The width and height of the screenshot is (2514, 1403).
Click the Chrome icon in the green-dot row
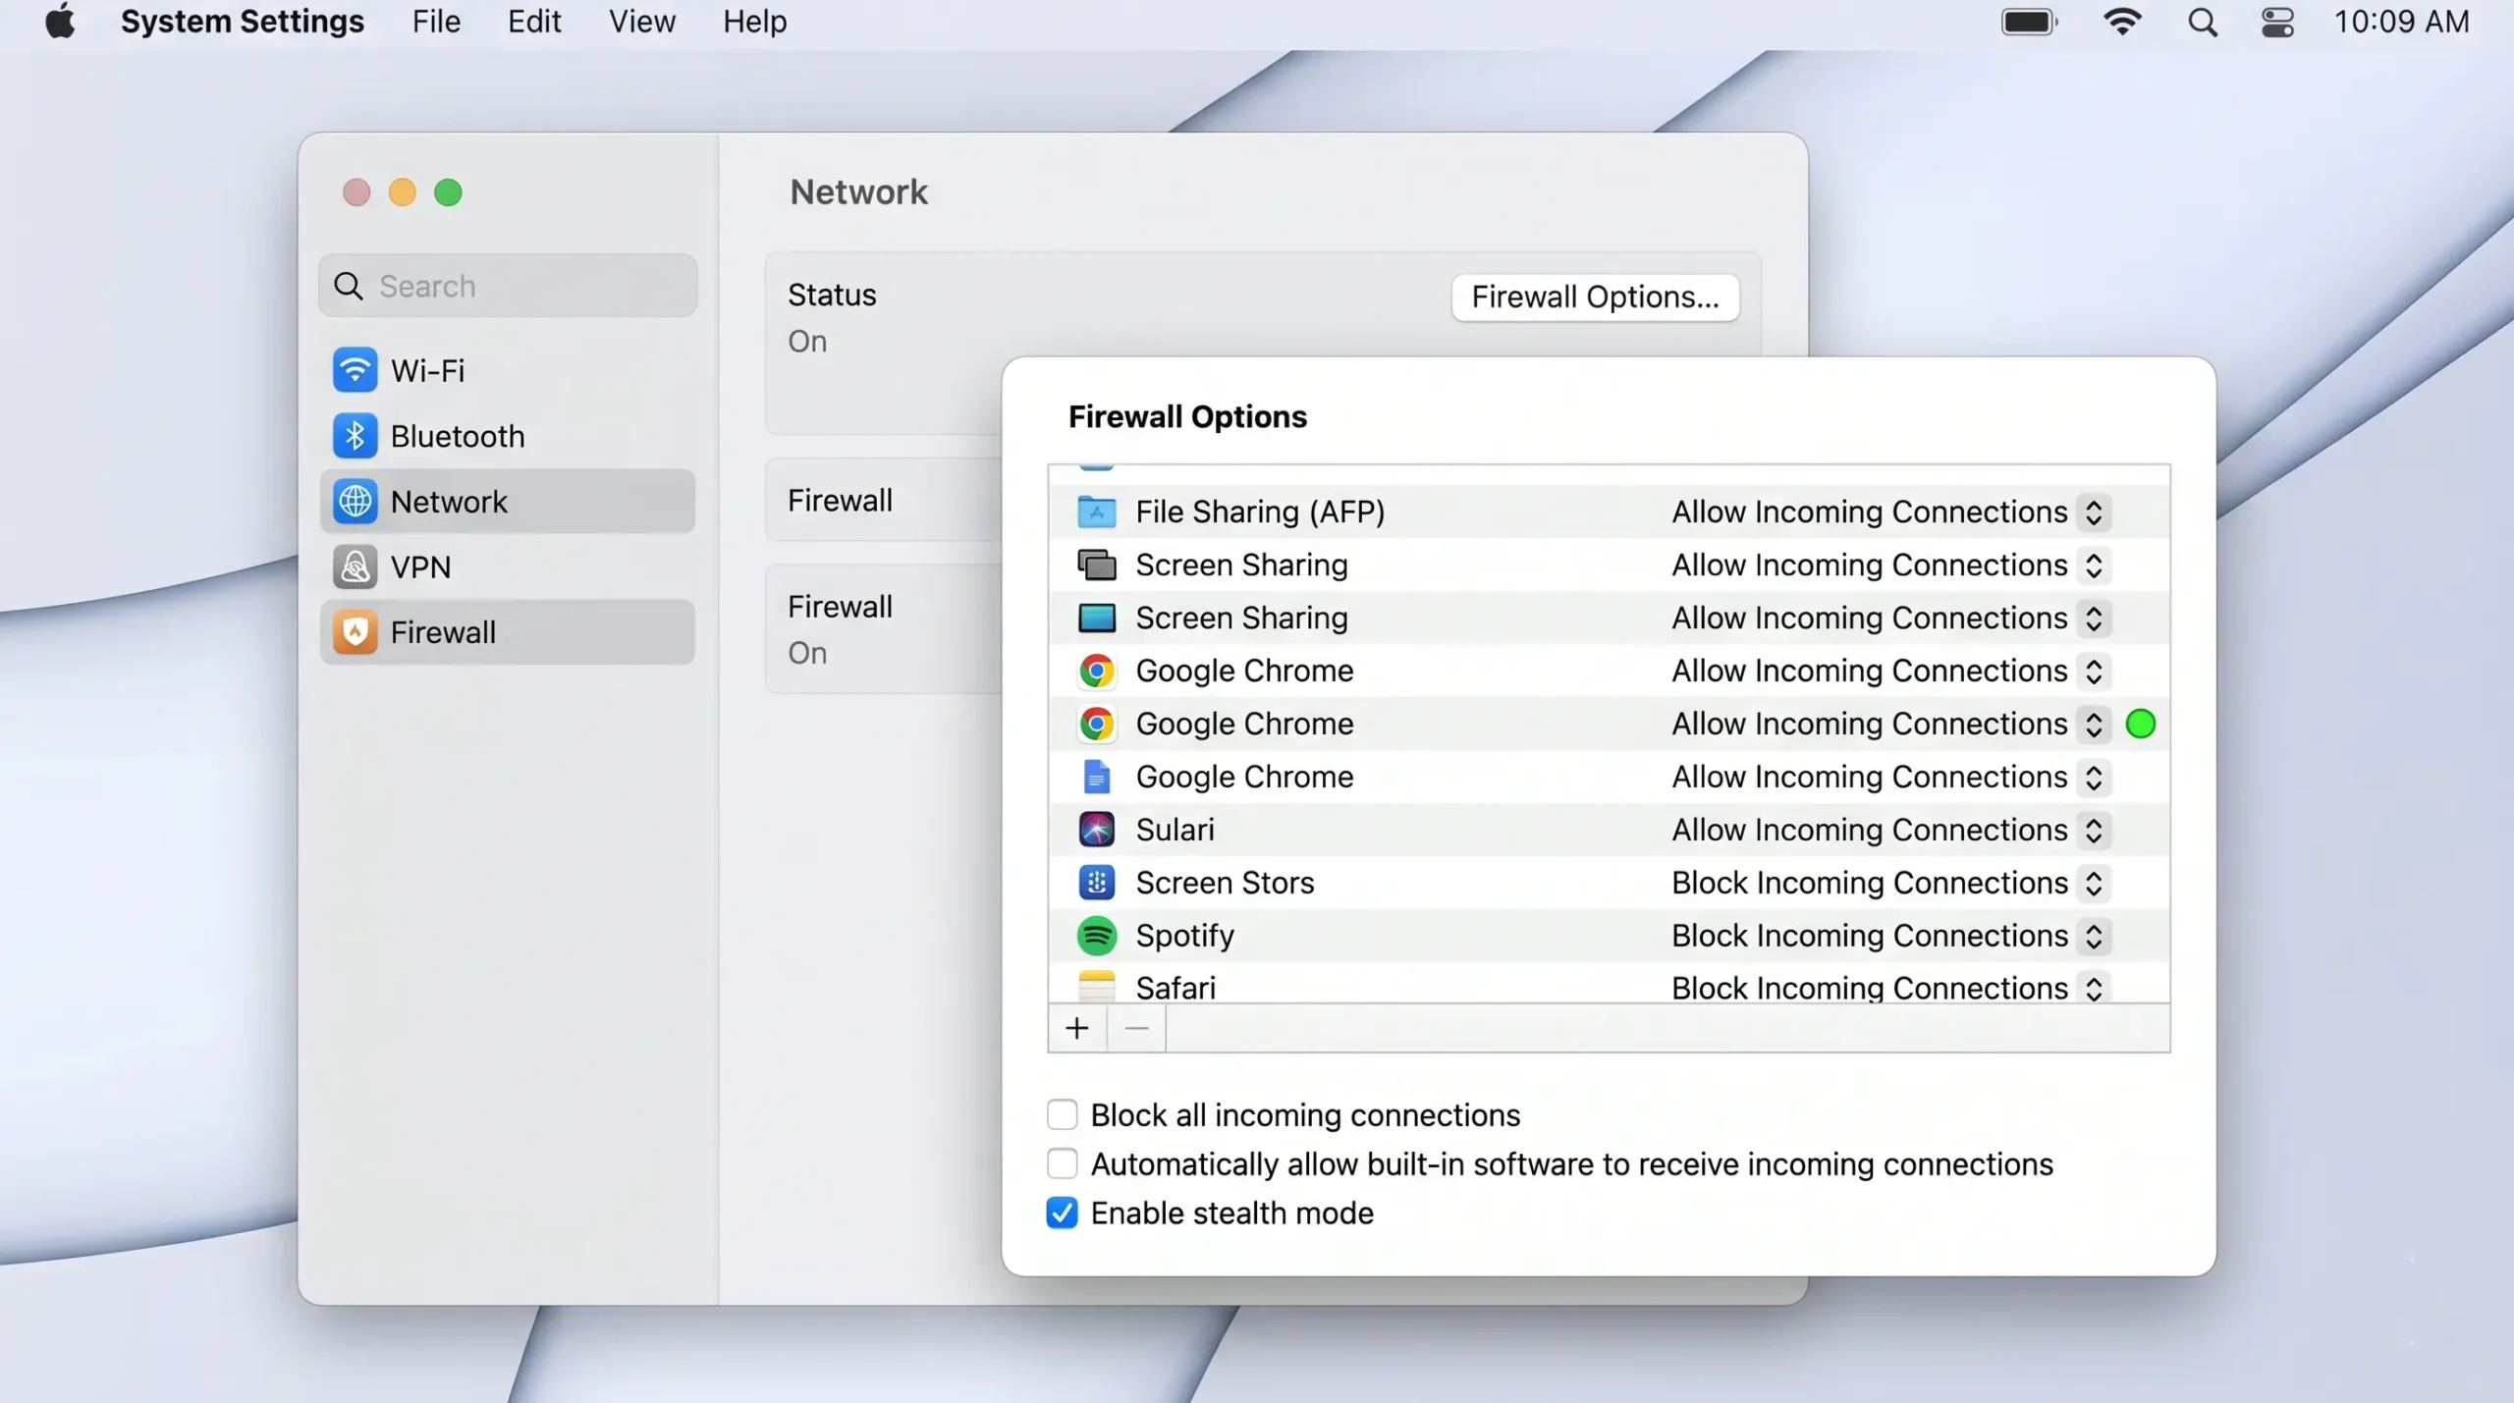pos(1096,725)
